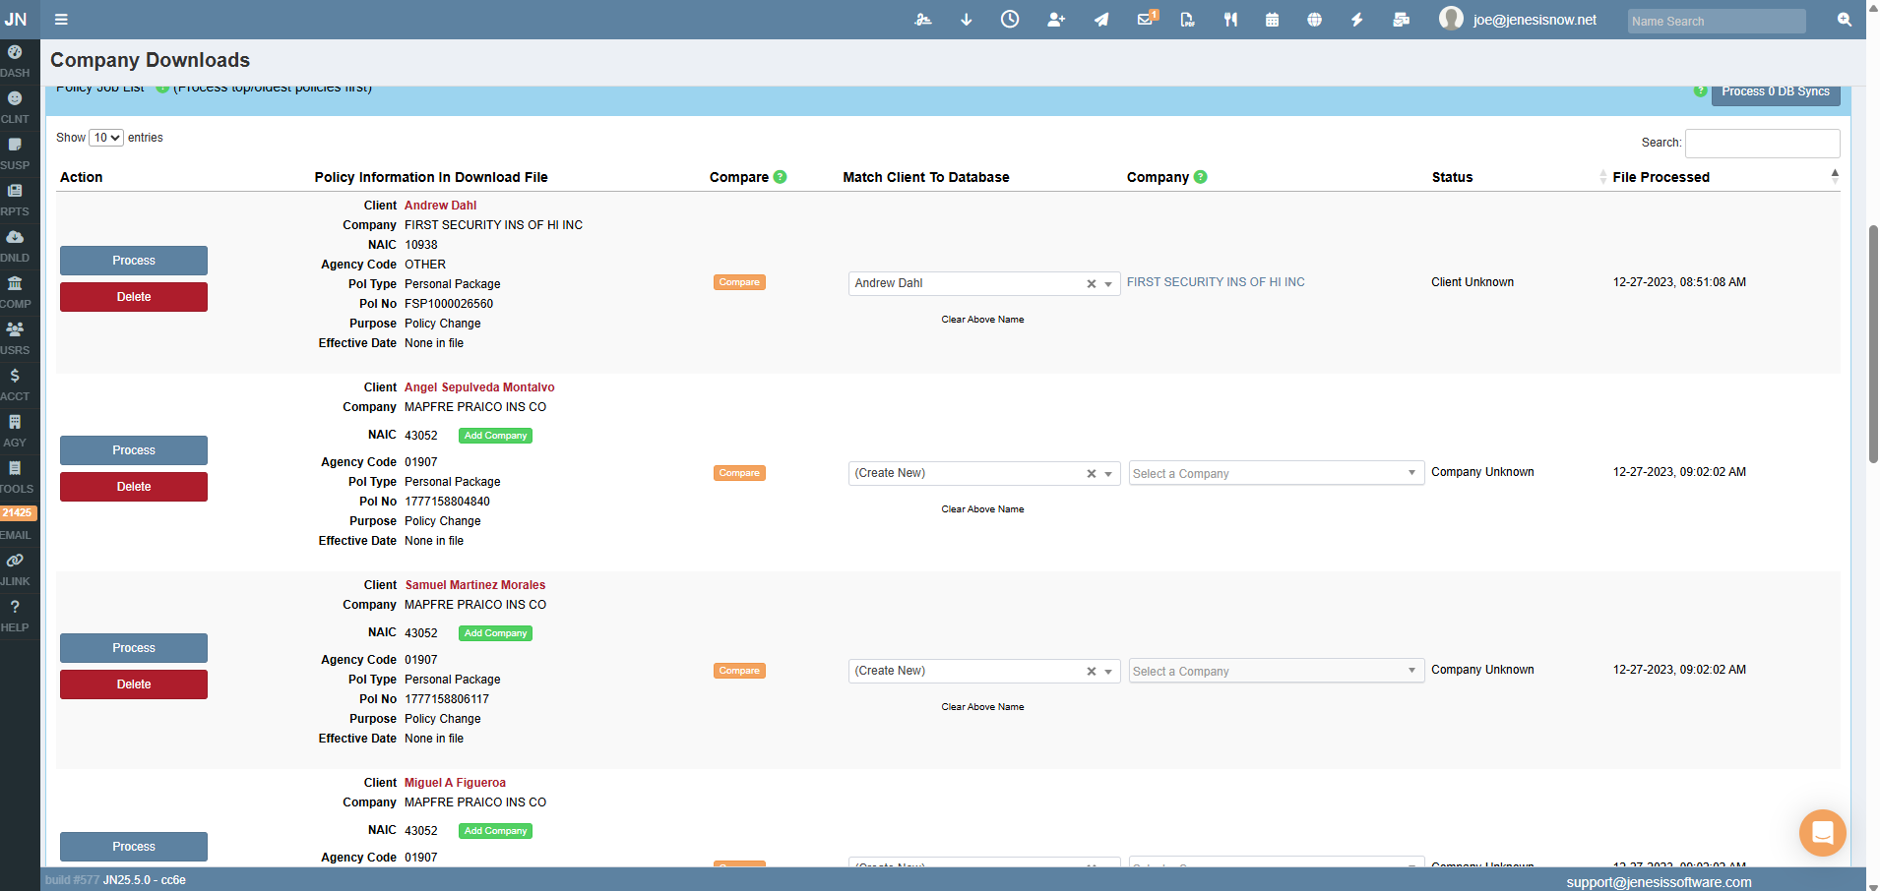Open the clock history icon in top toolbar
1880x891 pixels.
(1009, 19)
